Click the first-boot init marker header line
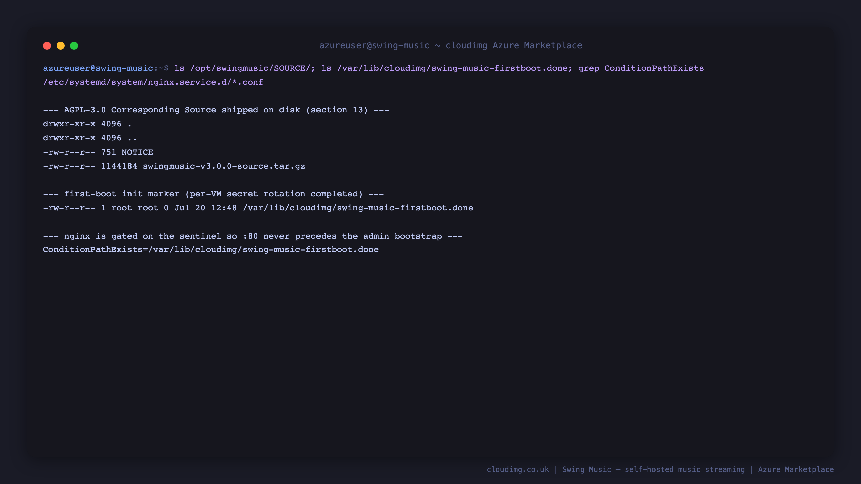 click(x=213, y=194)
